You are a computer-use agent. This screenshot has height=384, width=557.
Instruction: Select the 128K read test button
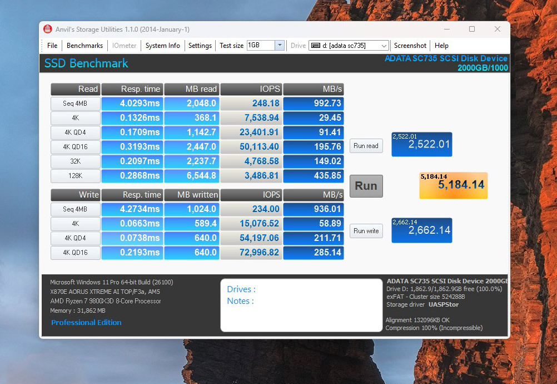(75, 176)
